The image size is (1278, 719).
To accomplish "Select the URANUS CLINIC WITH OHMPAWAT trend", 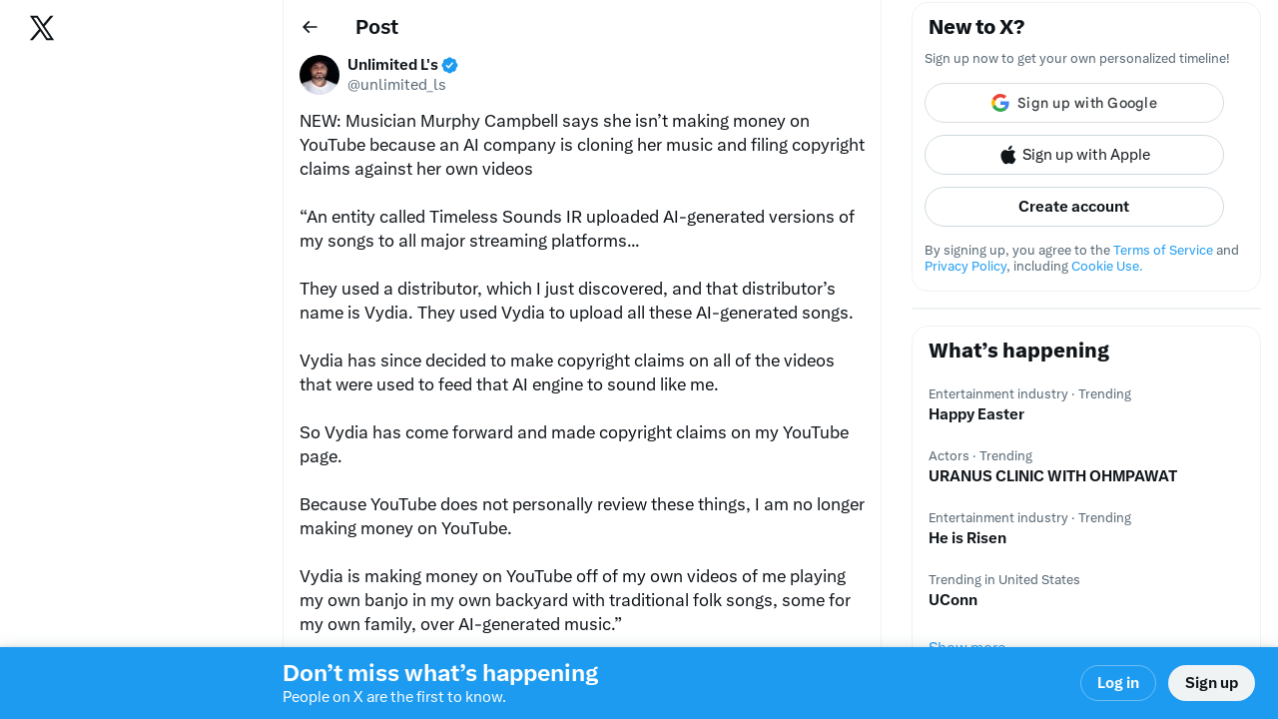I will point(1052,476).
